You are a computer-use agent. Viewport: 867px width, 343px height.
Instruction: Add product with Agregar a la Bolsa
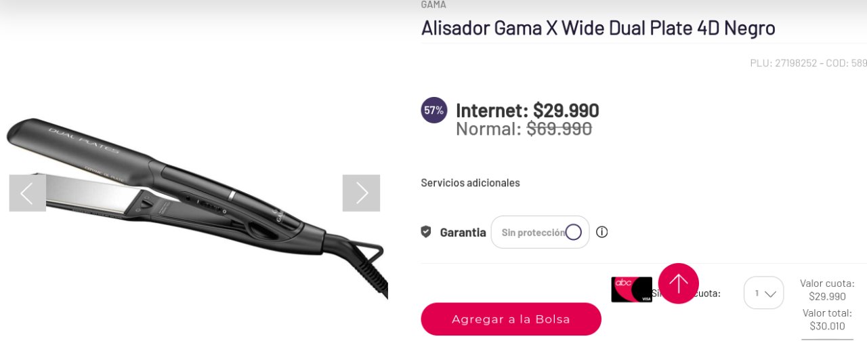[511, 319]
